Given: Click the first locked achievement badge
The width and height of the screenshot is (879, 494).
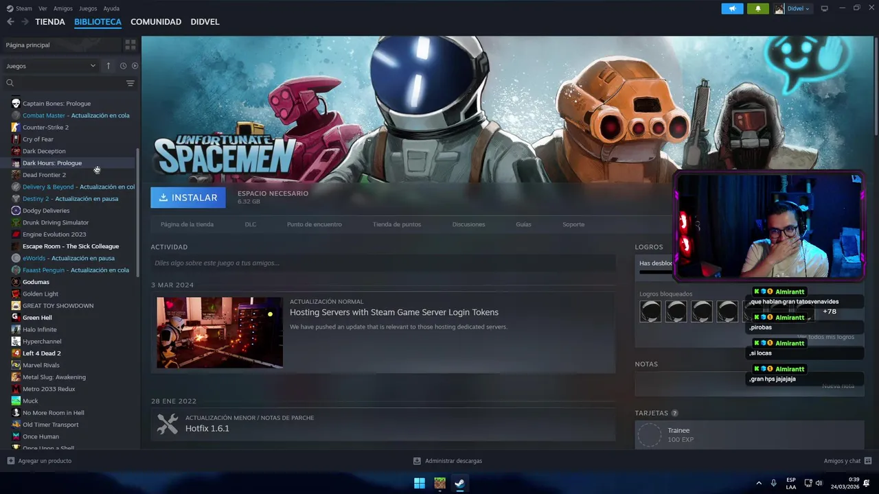Looking at the screenshot, I should coord(650,311).
